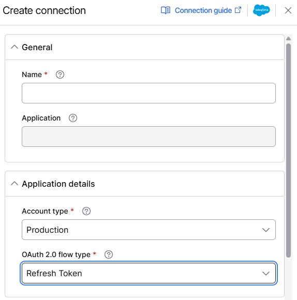The height and width of the screenshot is (300, 297).
Task: Close the Create connection panel
Action: (288, 10)
